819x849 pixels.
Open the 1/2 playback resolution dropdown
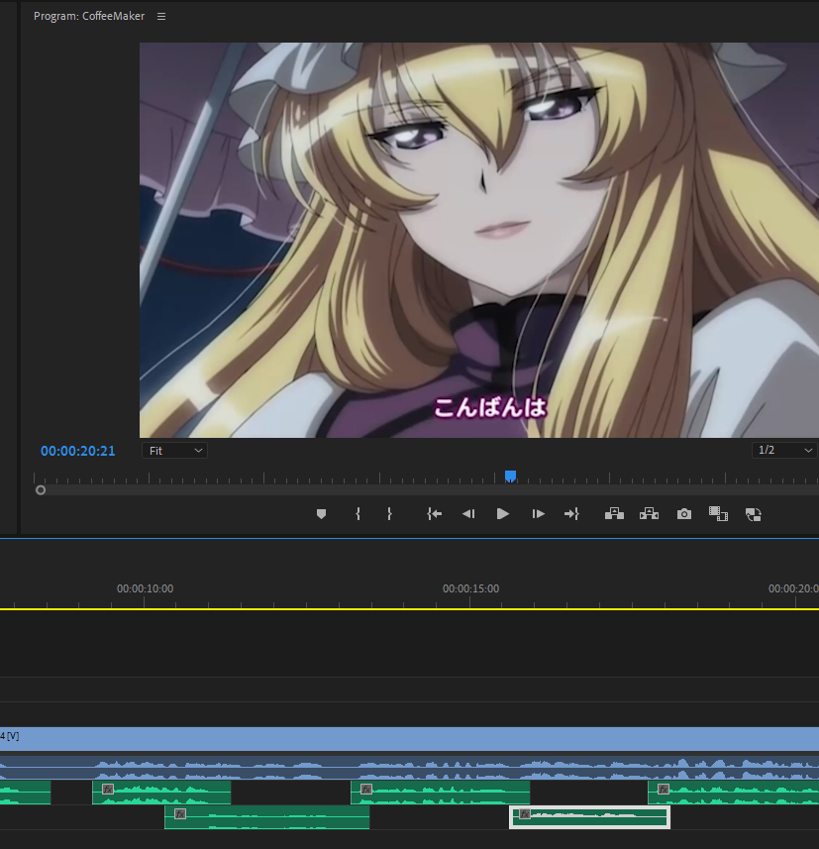783,450
